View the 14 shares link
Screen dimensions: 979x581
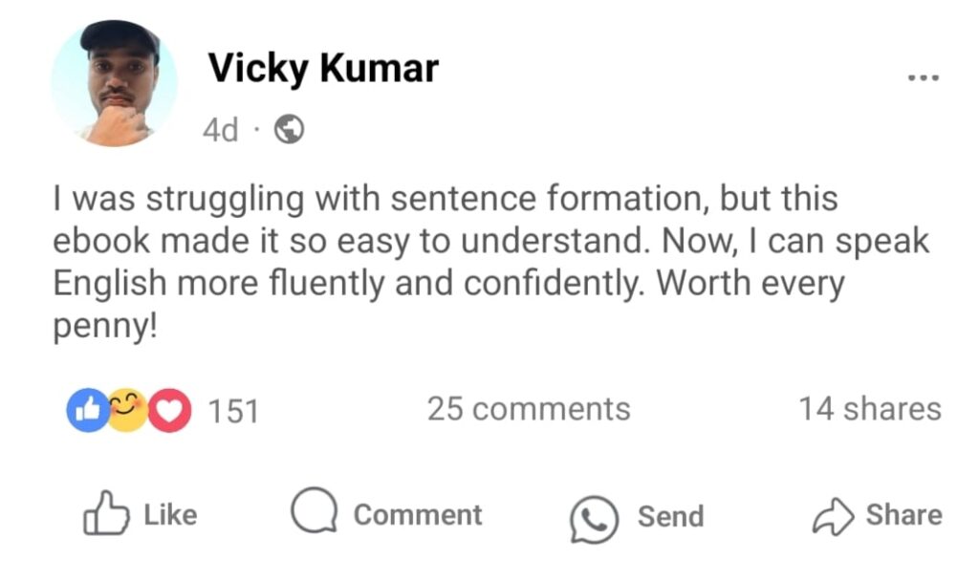click(869, 409)
